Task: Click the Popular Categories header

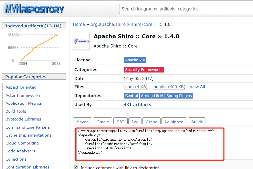Action: [34, 77]
